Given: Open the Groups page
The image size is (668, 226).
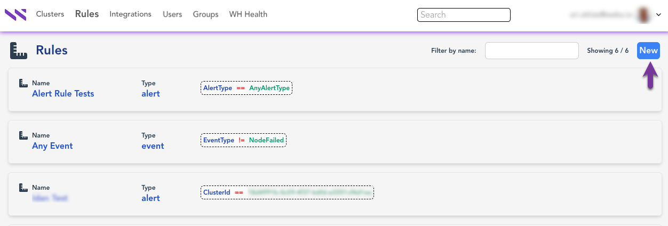Looking at the screenshot, I should point(205,14).
